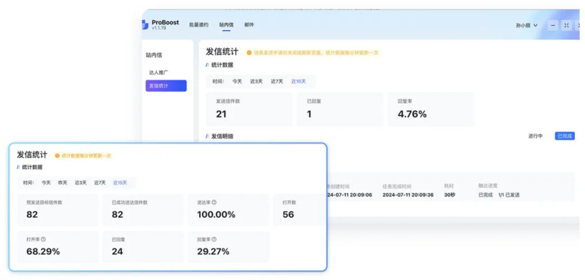Open the 孙小丽 user dropdown
Screen dimensions: 585x280
[x=527, y=25]
